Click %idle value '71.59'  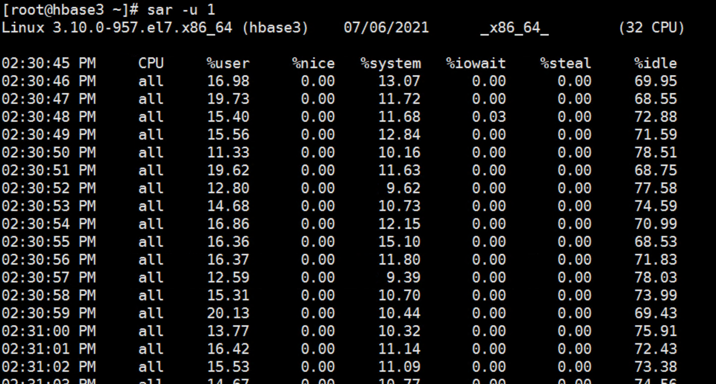[x=656, y=135]
